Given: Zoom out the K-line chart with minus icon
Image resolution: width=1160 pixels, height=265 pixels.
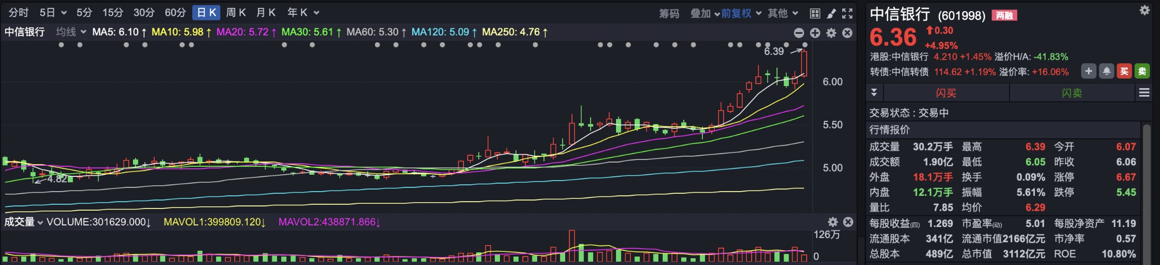Looking at the screenshot, I should (x=799, y=33).
